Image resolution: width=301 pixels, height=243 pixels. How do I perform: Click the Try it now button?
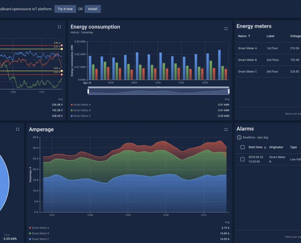65,9
